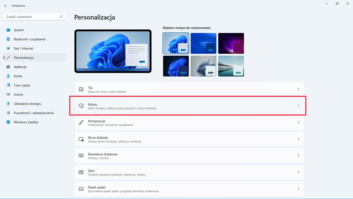The width and height of the screenshot is (353, 199).
Task: Click the Bluetooth icon in the sidebar
Action: click(8, 39)
